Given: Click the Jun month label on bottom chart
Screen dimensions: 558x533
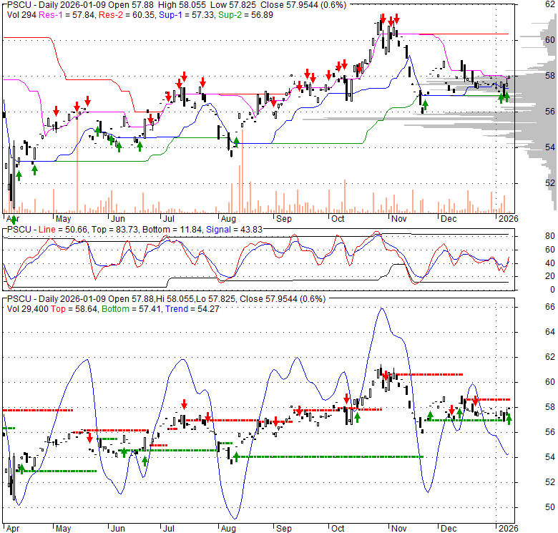Looking at the screenshot, I should point(117,529).
